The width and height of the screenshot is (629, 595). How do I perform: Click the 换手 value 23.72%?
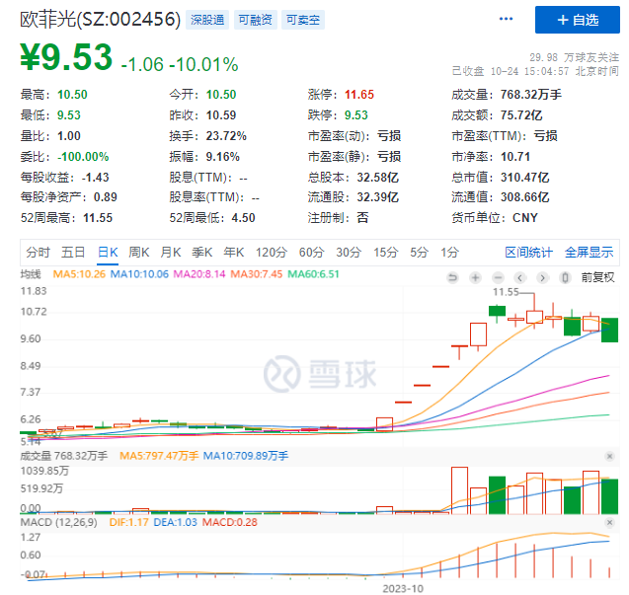point(226,136)
